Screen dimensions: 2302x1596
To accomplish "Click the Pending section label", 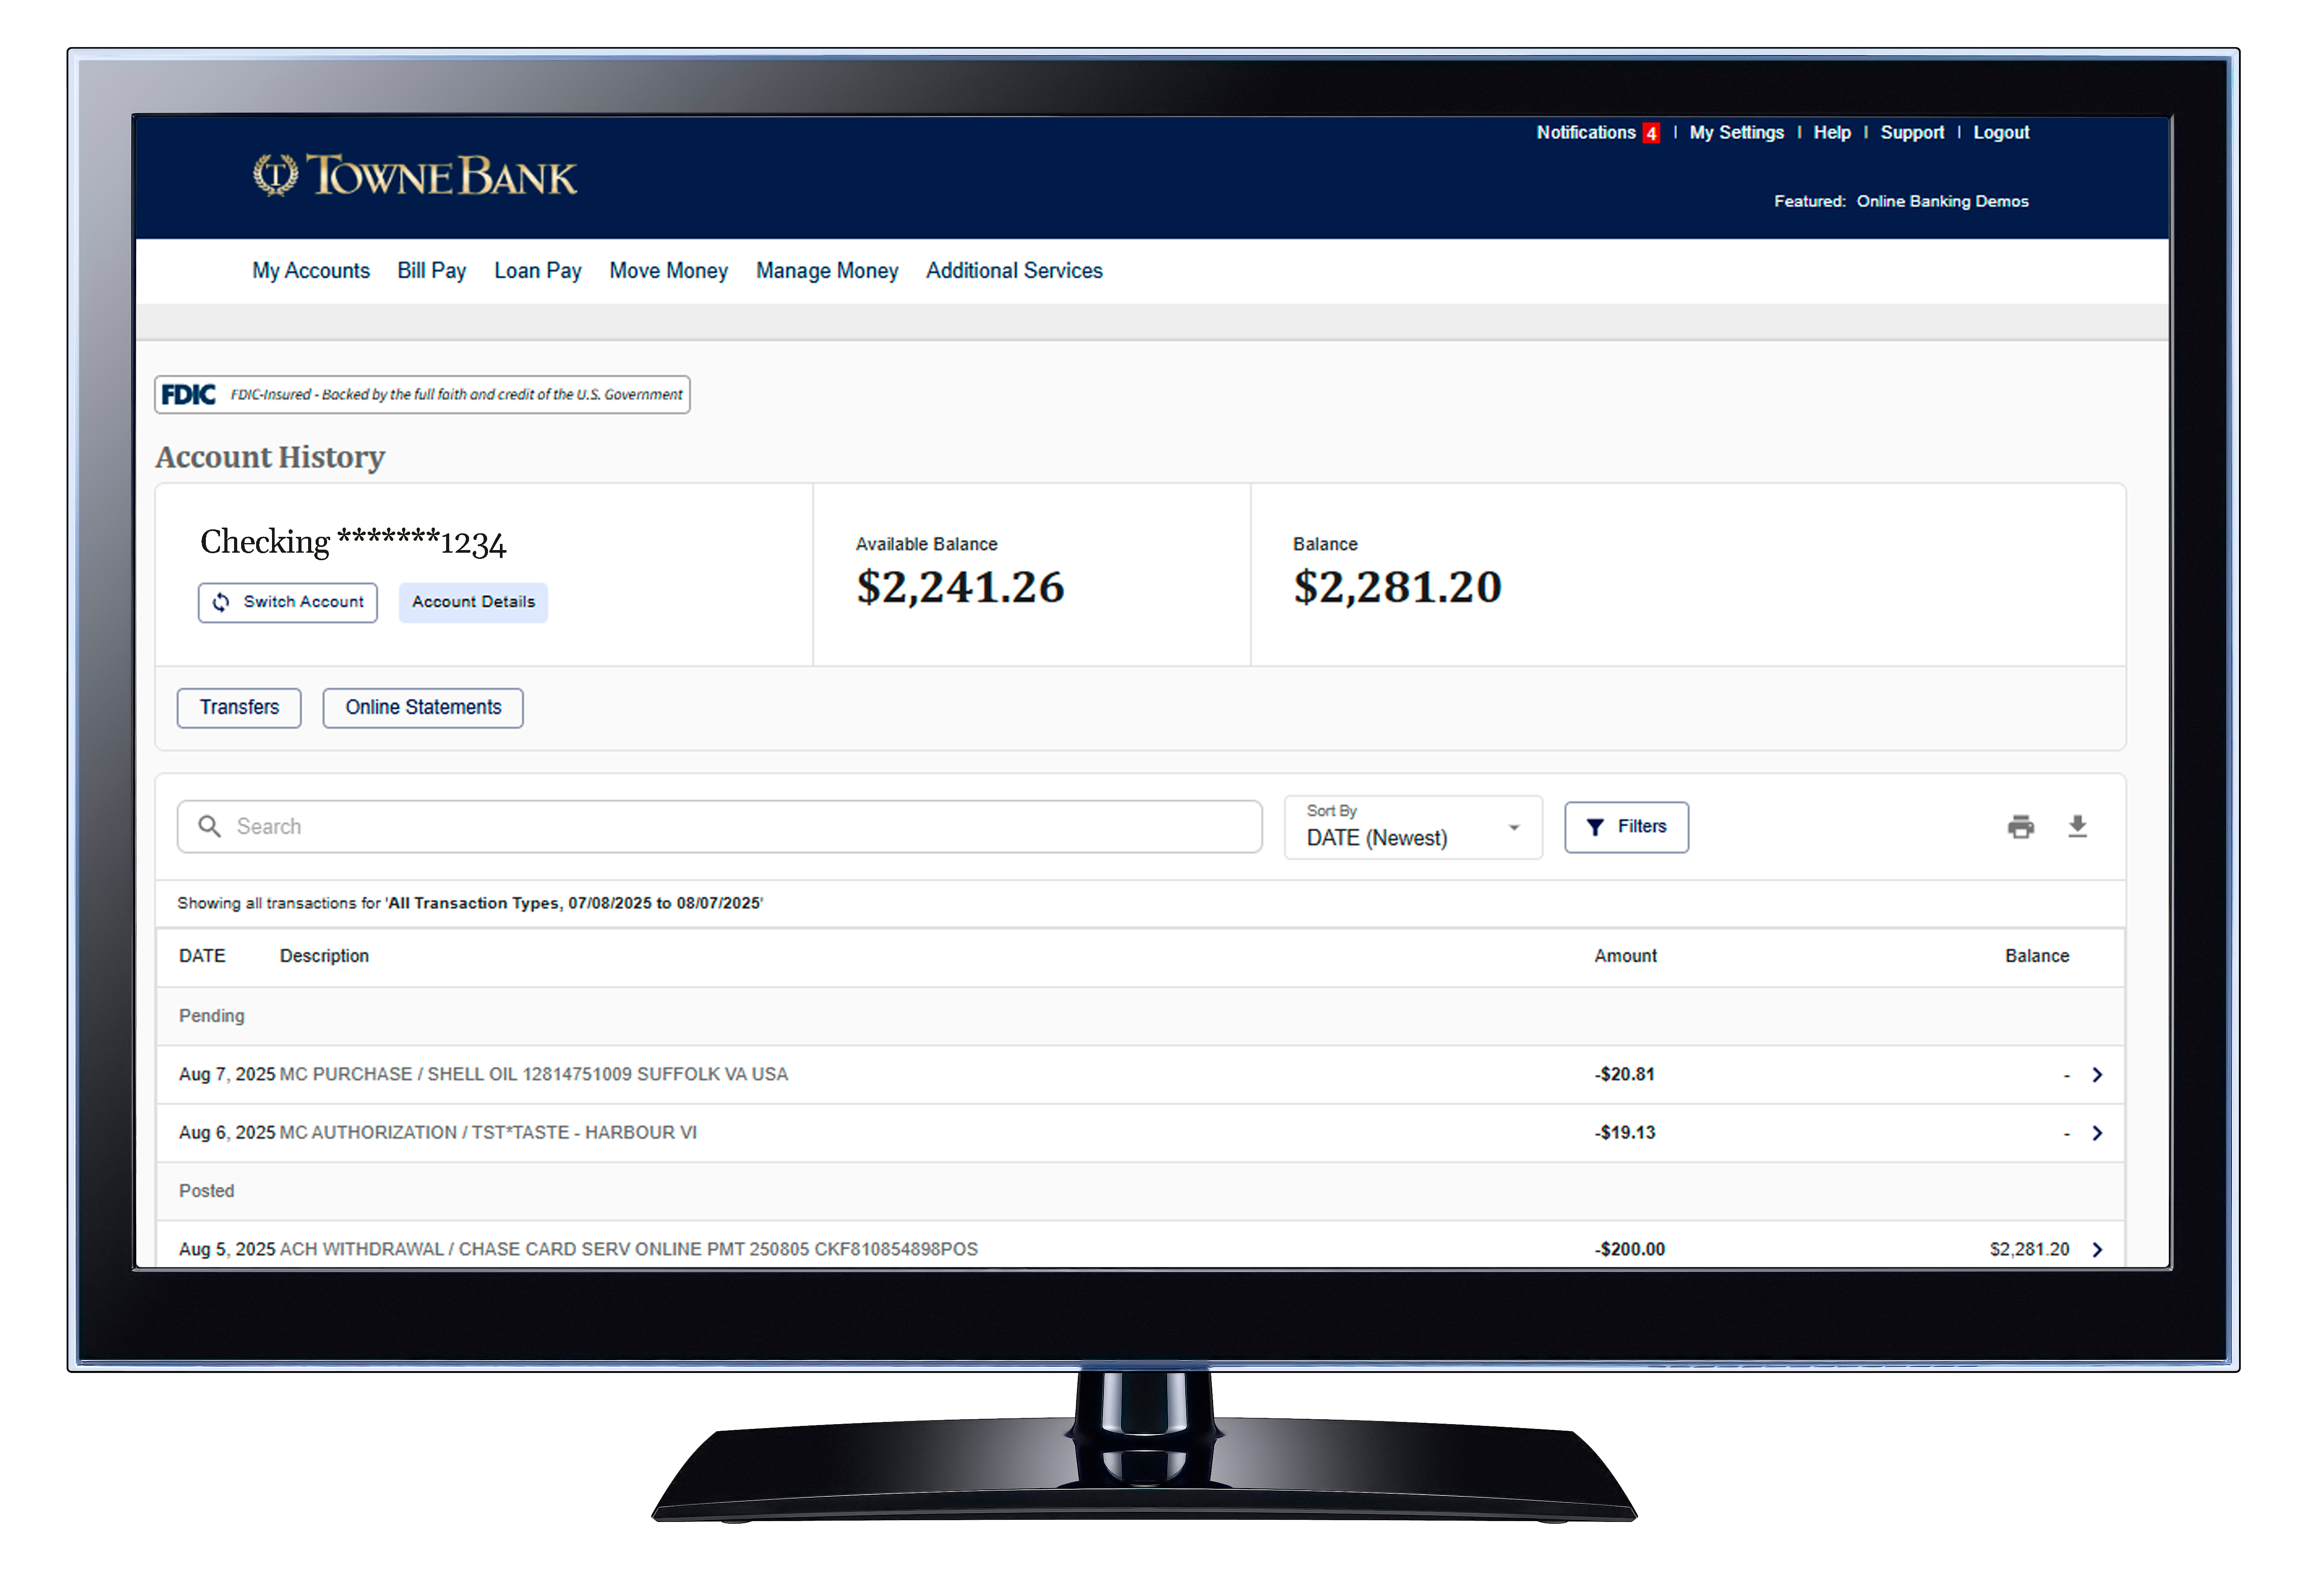I will (211, 1016).
